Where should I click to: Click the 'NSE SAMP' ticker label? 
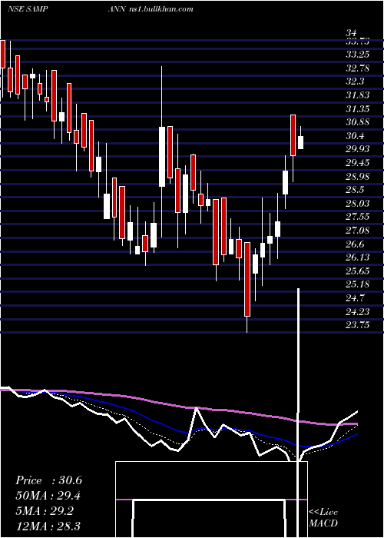click(x=27, y=9)
